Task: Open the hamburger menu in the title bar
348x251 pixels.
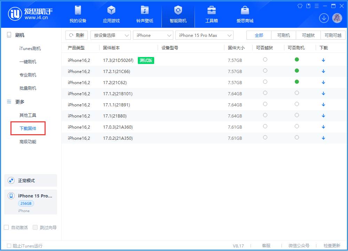Action: click(x=316, y=6)
